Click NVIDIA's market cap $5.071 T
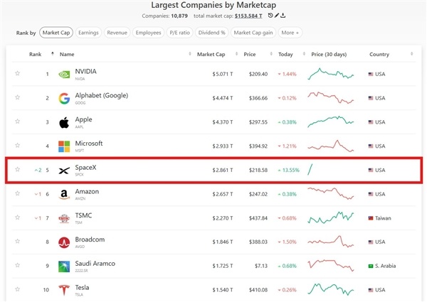The image size is (427, 302). 223,74
